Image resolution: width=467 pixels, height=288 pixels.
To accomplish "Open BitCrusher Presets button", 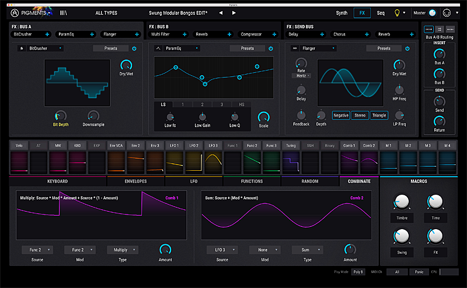I will coord(111,48).
